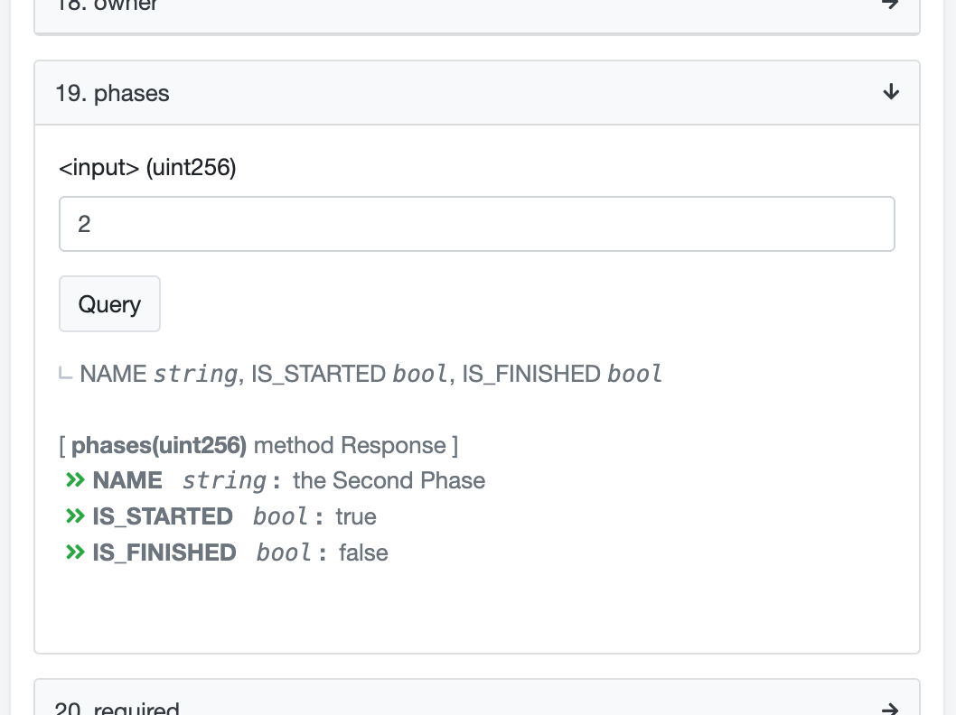The image size is (956, 715).
Task: Click the return-type corner icon below Query
Action: tap(65, 374)
